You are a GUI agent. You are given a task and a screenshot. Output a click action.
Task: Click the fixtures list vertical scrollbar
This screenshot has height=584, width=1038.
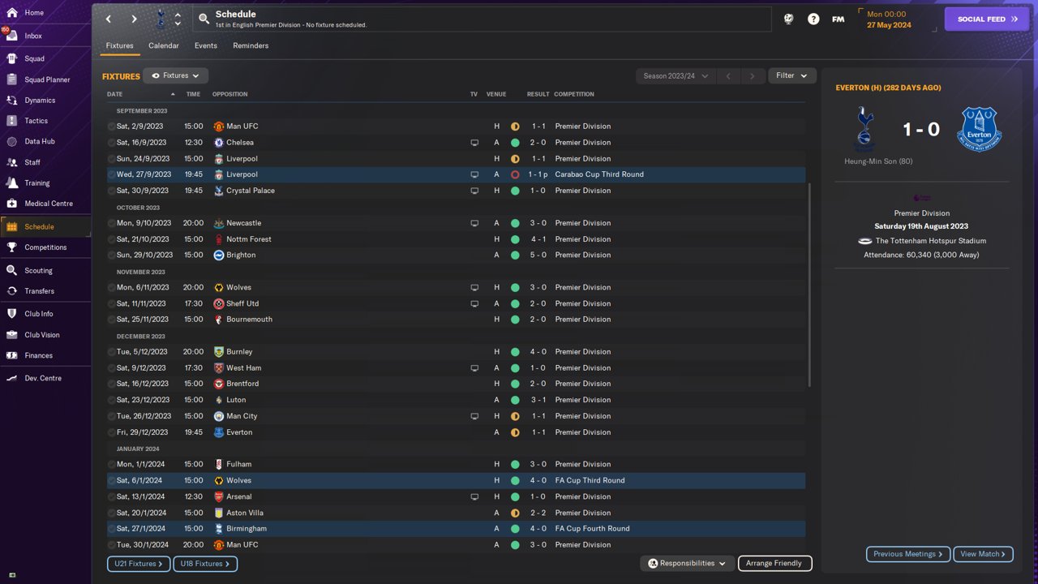809,284
